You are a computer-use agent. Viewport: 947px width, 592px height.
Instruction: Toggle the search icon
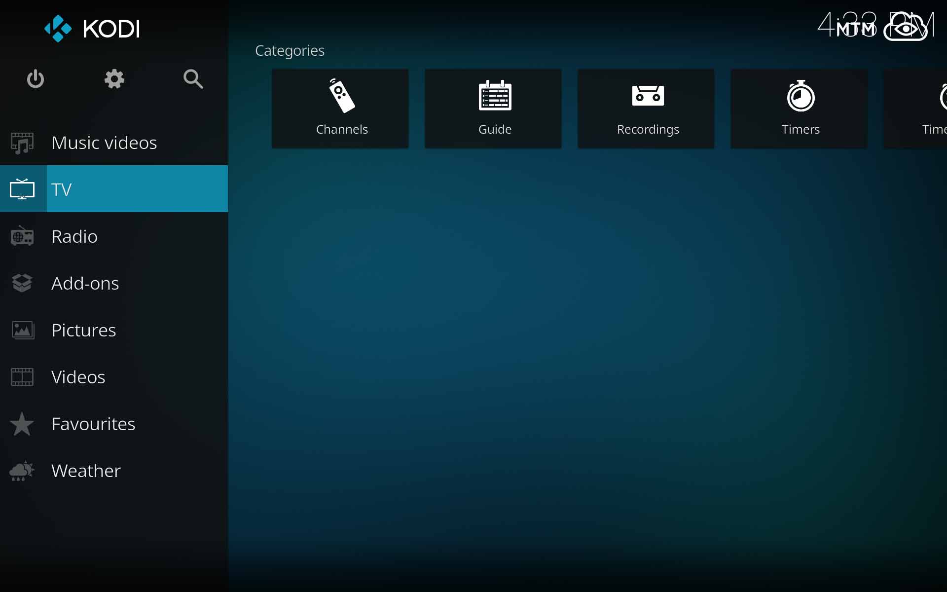[193, 78]
